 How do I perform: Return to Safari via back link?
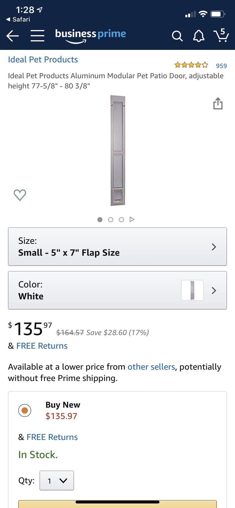pos(18,19)
